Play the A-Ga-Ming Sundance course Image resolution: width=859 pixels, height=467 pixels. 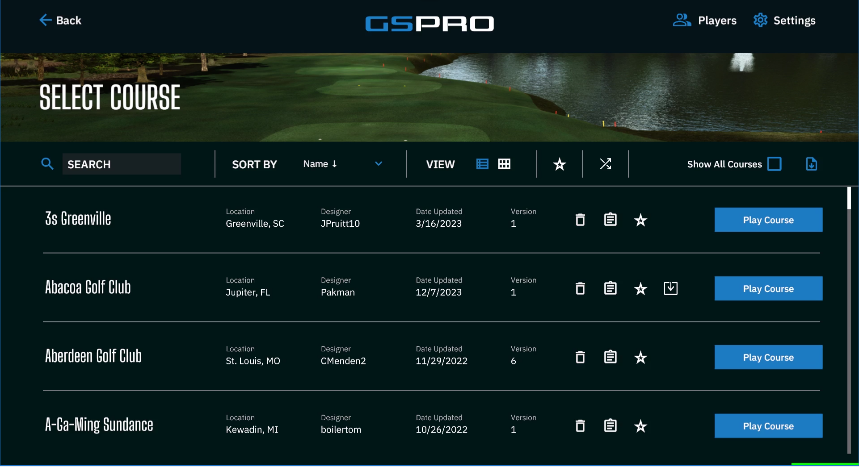768,426
